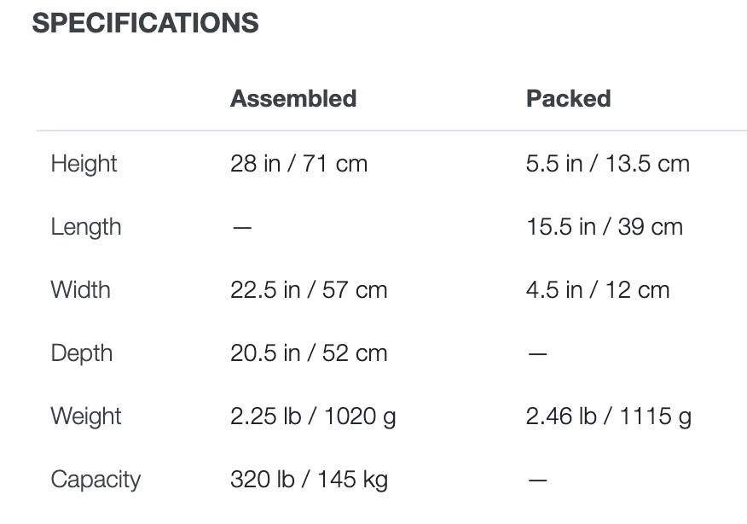This screenshot has width=747, height=524.
Task: Select packed width 4.5 in / 12 cm
Action: coord(598,290)
